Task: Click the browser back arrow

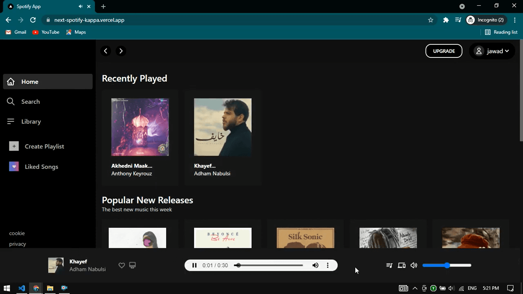Action: click(x=8, y=20)
